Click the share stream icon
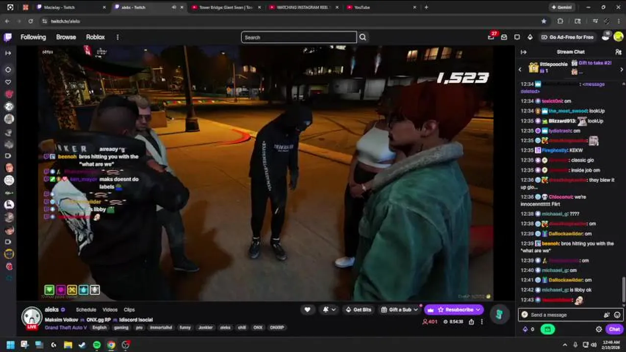 [471, 322]
